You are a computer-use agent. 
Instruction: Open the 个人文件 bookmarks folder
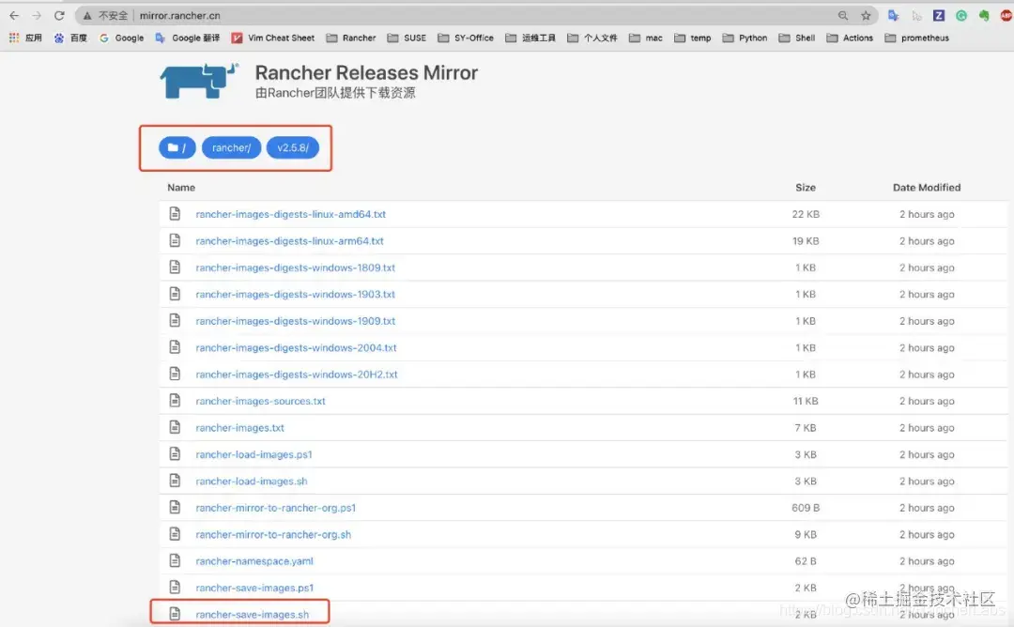point(592,38)
